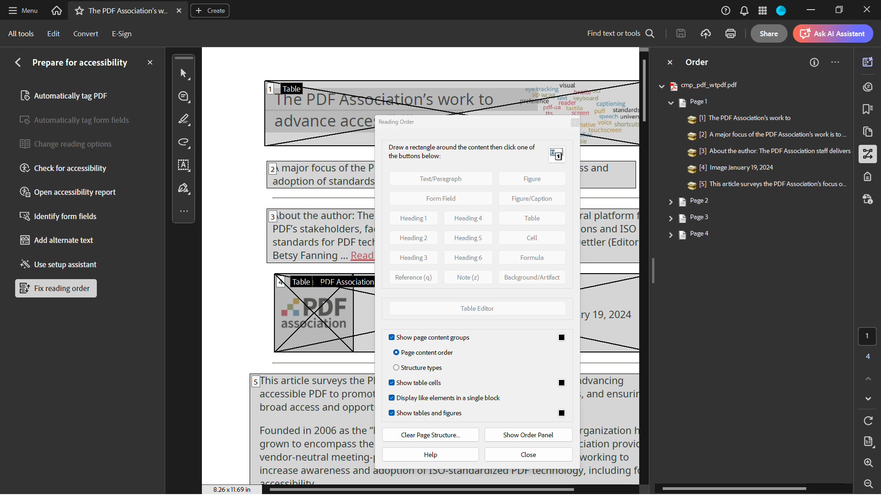Disable Display like elements in a single block
The image size is (881, 495).
392,398
